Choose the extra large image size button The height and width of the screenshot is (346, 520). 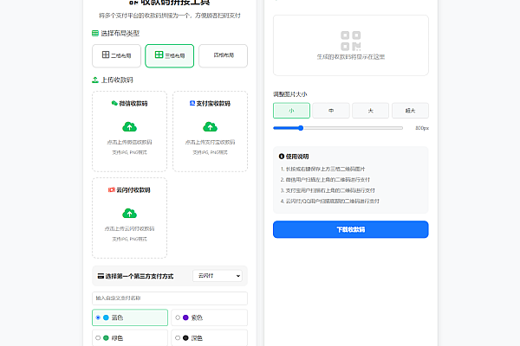tap(410, 111)
